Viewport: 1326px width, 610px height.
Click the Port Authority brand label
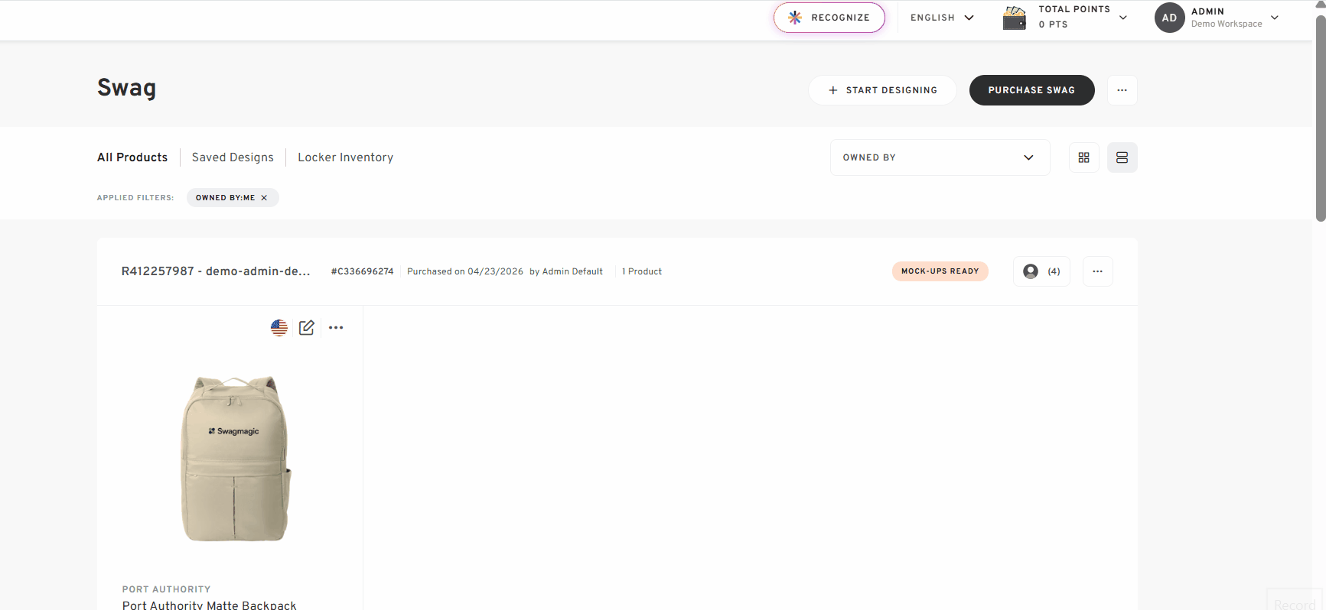166,589
